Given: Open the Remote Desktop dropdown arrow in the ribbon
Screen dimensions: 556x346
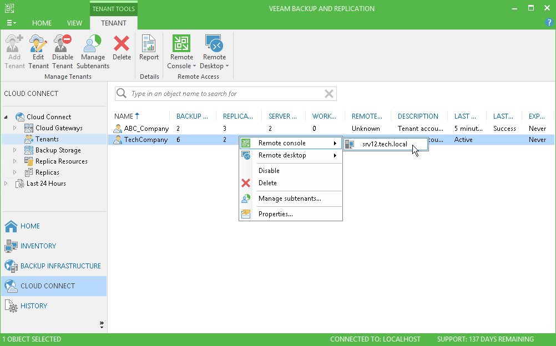Looking at the screenshot, I should [x=227, y=66].
